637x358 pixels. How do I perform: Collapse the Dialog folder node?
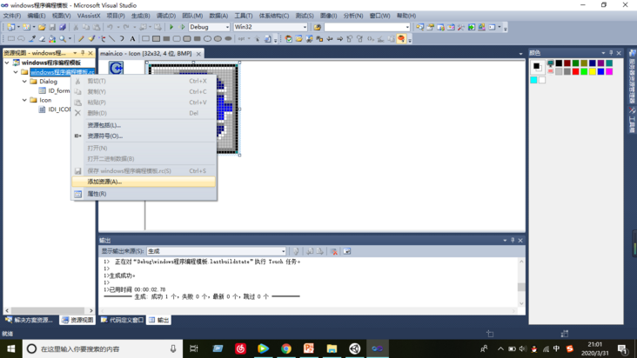[24, 82]
